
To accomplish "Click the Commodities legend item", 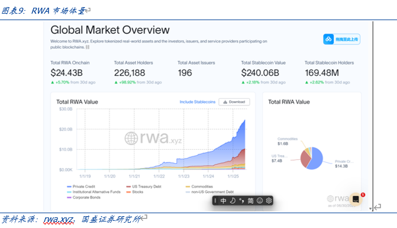I will tap(199, 187).
